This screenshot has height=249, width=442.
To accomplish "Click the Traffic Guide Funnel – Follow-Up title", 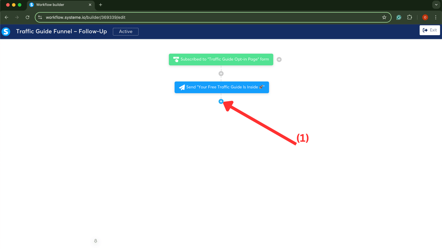I will click(61, 32).
